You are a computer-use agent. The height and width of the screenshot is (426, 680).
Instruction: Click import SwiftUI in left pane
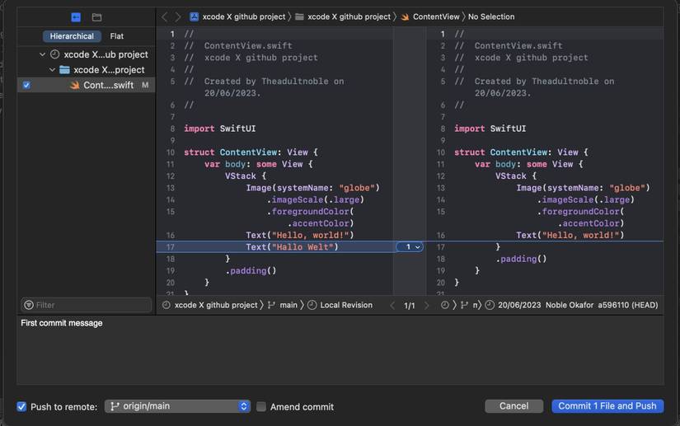click(x=219, y=129)
